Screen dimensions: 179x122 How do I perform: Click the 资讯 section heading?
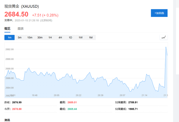coord(7,120)
